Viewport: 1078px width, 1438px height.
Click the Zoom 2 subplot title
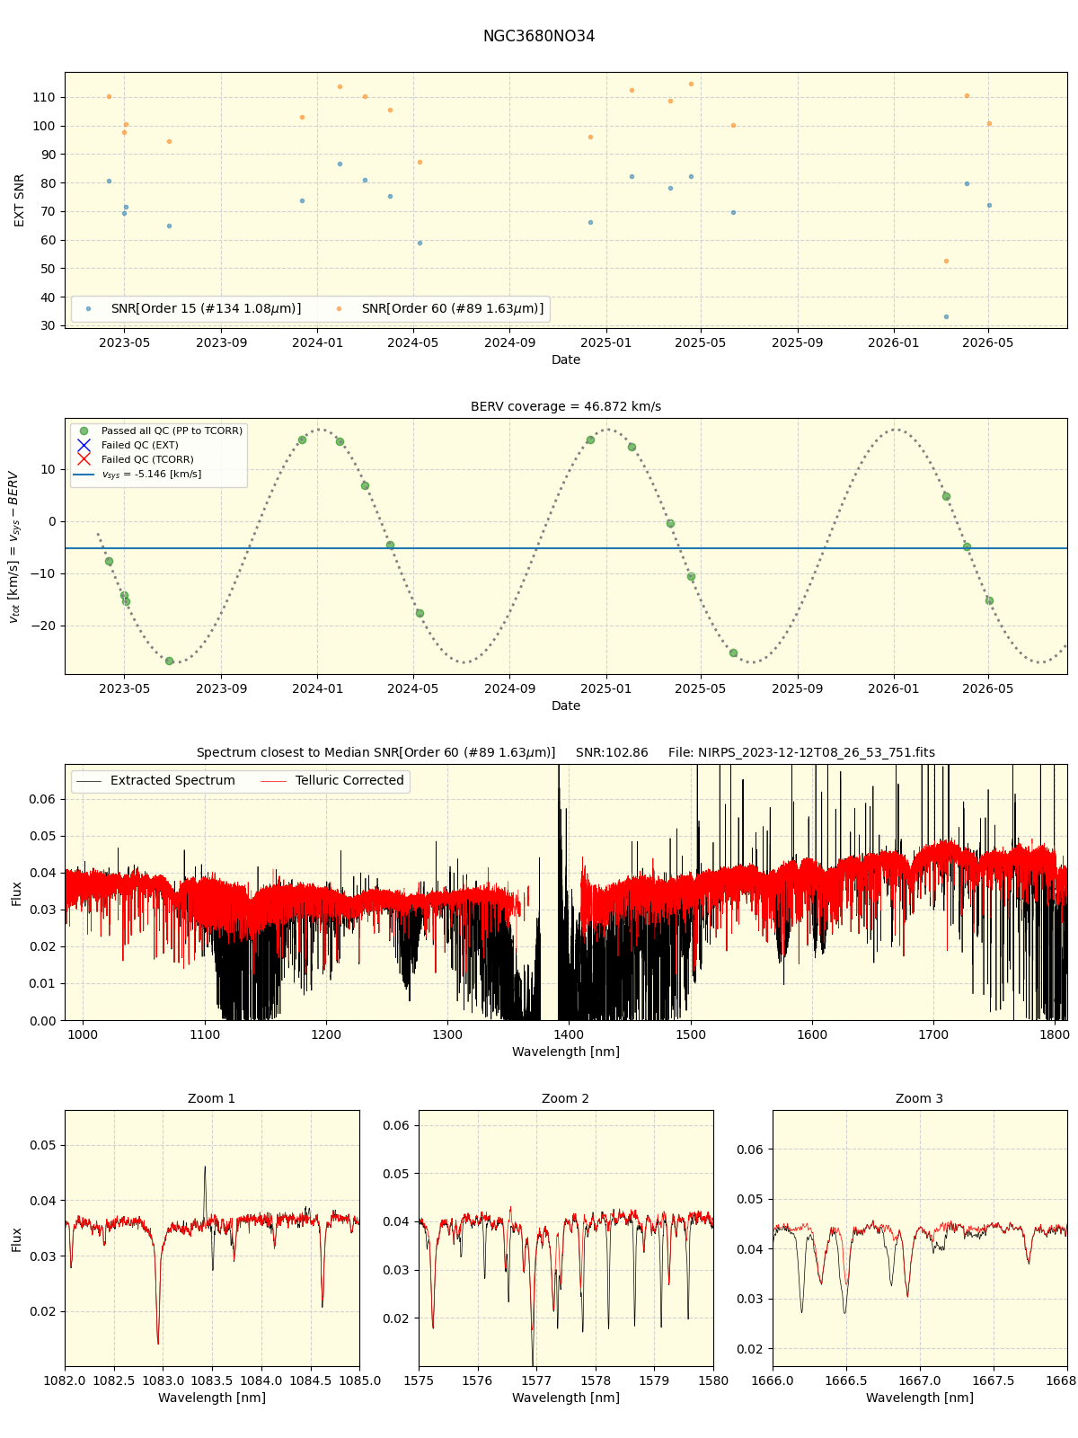566,1099
